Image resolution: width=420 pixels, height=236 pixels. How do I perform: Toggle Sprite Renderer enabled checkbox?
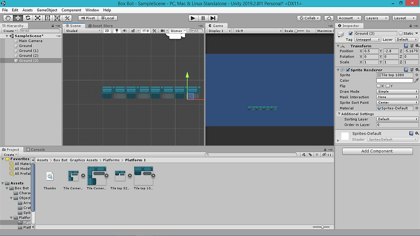pos(348,70)
